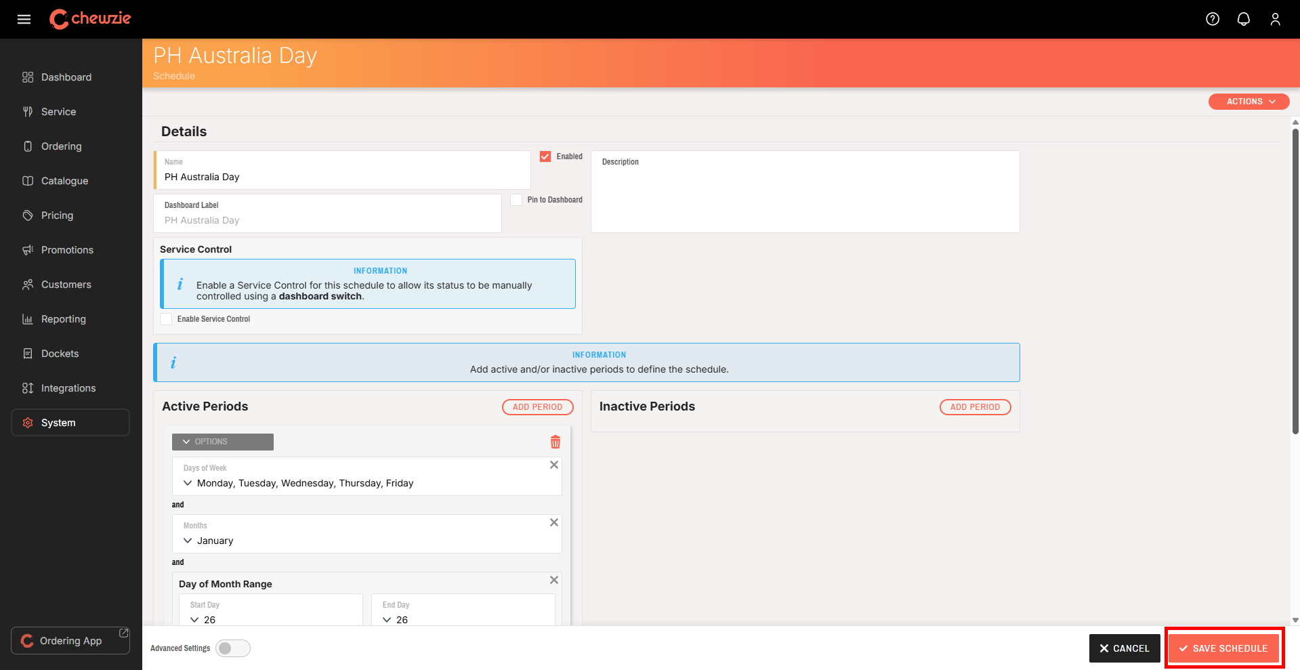
Task: Click the Save Schedule button
Action: point(1223,648)
